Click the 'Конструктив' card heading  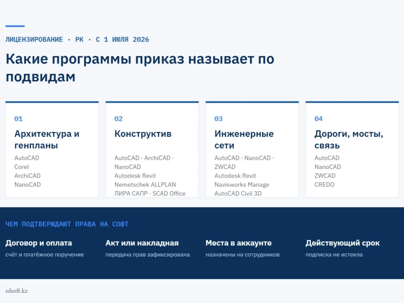click(143, 134)
